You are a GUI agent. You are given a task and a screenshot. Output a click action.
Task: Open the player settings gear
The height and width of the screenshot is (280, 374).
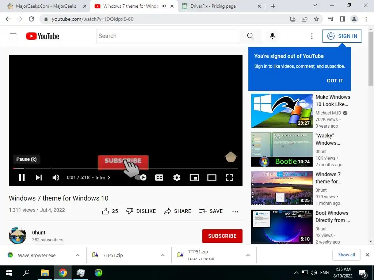(176, 178)
